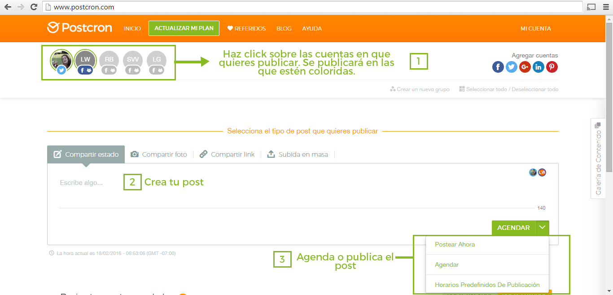Screen dimensions: 613x295
Task: Add a Twitter account icon
Action: click(512, 67)
